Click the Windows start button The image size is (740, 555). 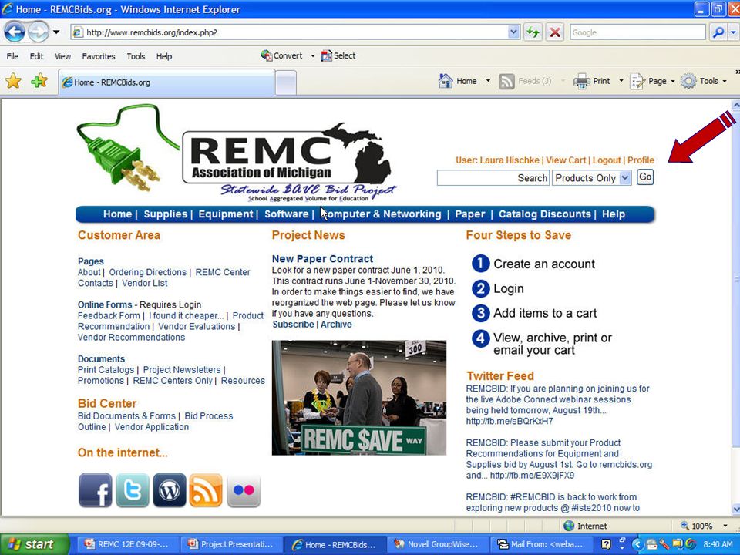34,544
